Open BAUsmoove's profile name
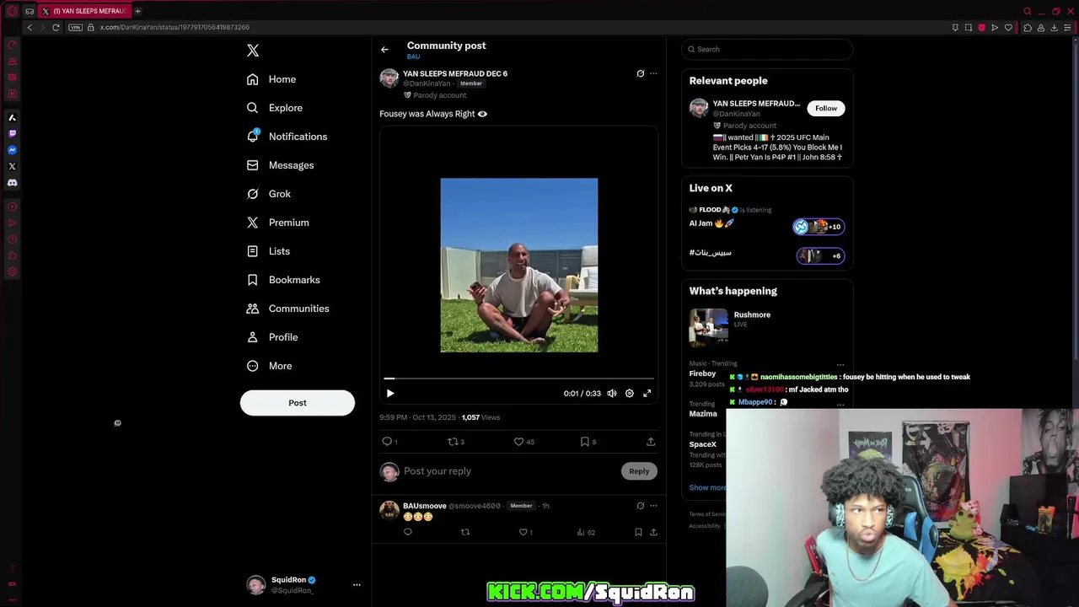 [x=424, y=506]
